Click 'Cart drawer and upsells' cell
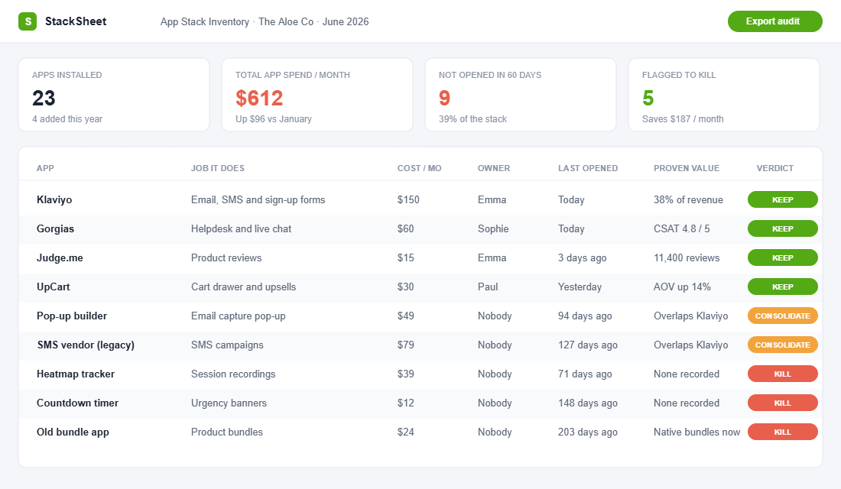This screenshot has height=489, width=841. point(243,287)
